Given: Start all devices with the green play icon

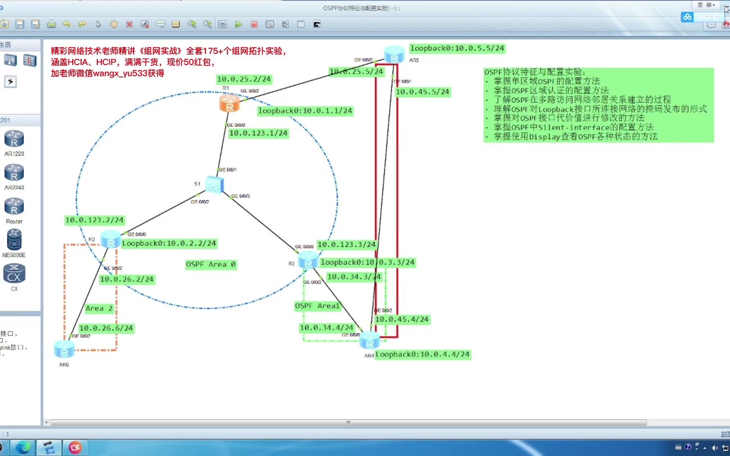Looking at the screenshot, I should point(239,24).
